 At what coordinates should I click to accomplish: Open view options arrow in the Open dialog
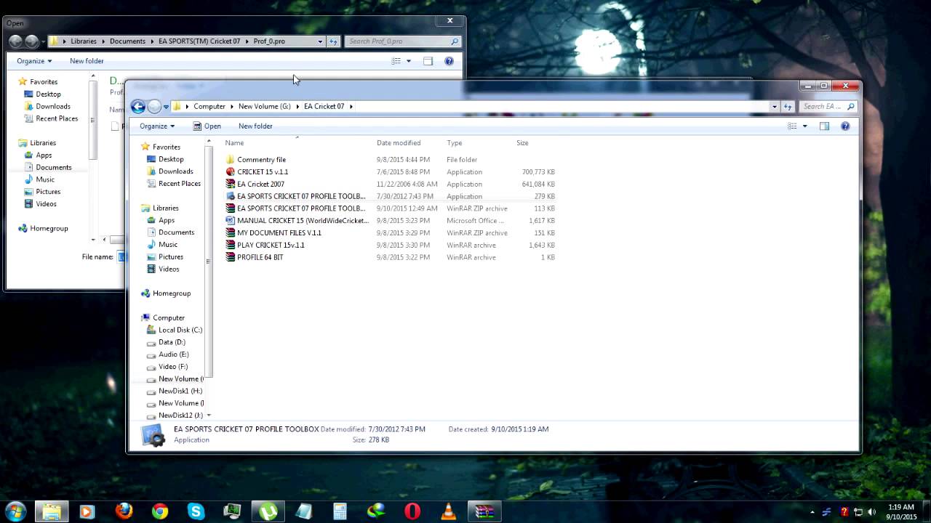click(408, 61)
